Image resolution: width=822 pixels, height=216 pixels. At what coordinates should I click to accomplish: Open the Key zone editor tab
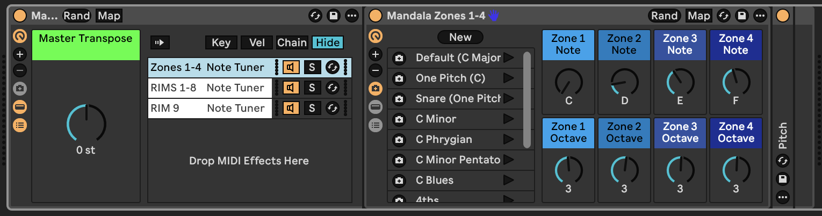[221, 43]
